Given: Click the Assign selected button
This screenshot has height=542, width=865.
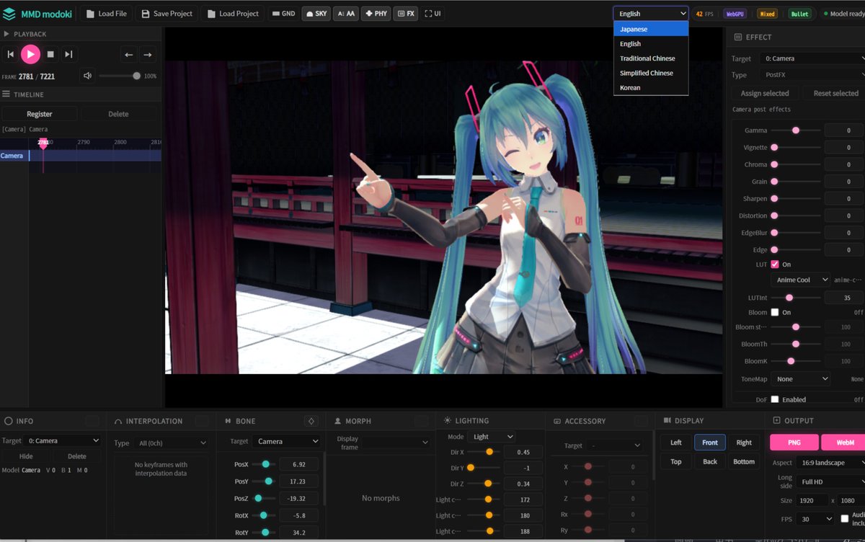Looking at the screenshot, I should coord(765,93).
